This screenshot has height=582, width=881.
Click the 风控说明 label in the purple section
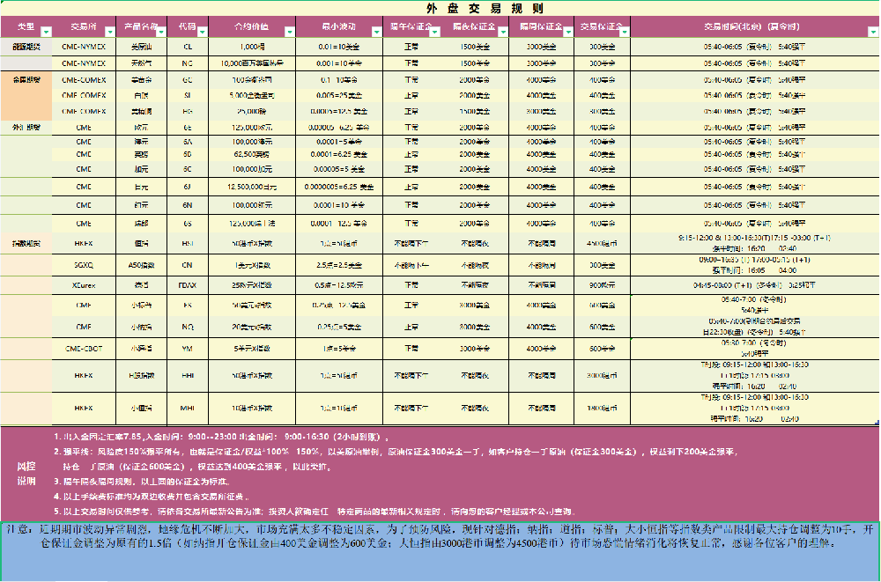pos(26,474)
